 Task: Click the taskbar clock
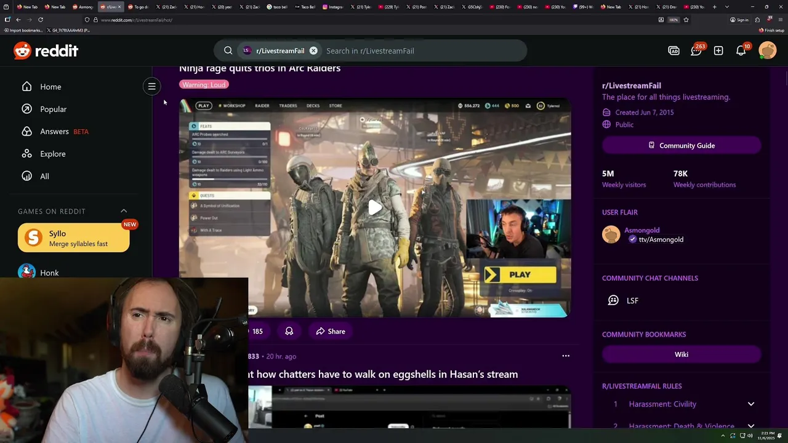[767, 436]
